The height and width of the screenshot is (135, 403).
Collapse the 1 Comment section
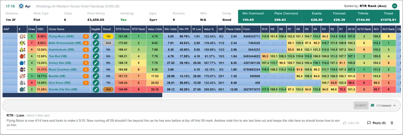click(x=383, y=105)
